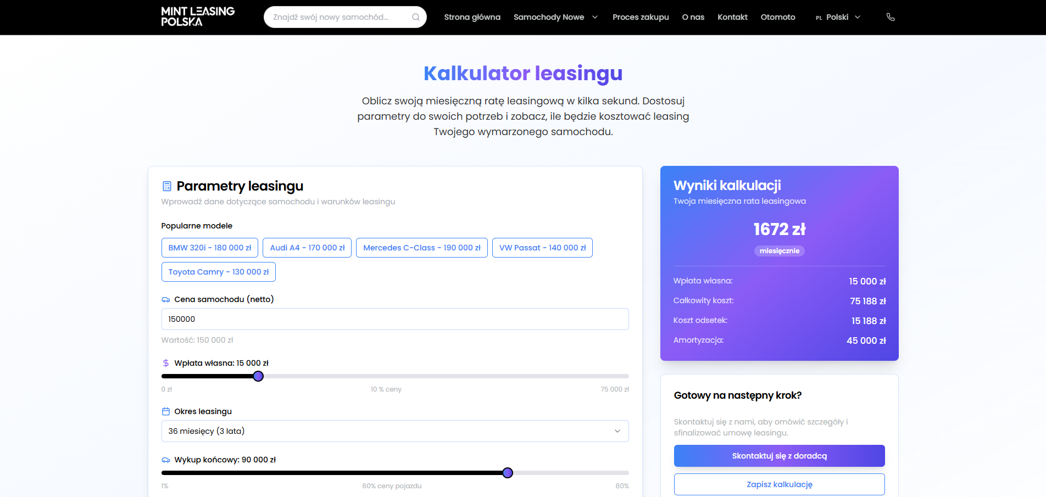
Task: Select the BMW 320i preset model
Action: pos(210,248)
